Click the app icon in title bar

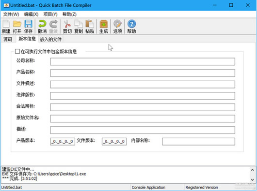coord(6,5)
